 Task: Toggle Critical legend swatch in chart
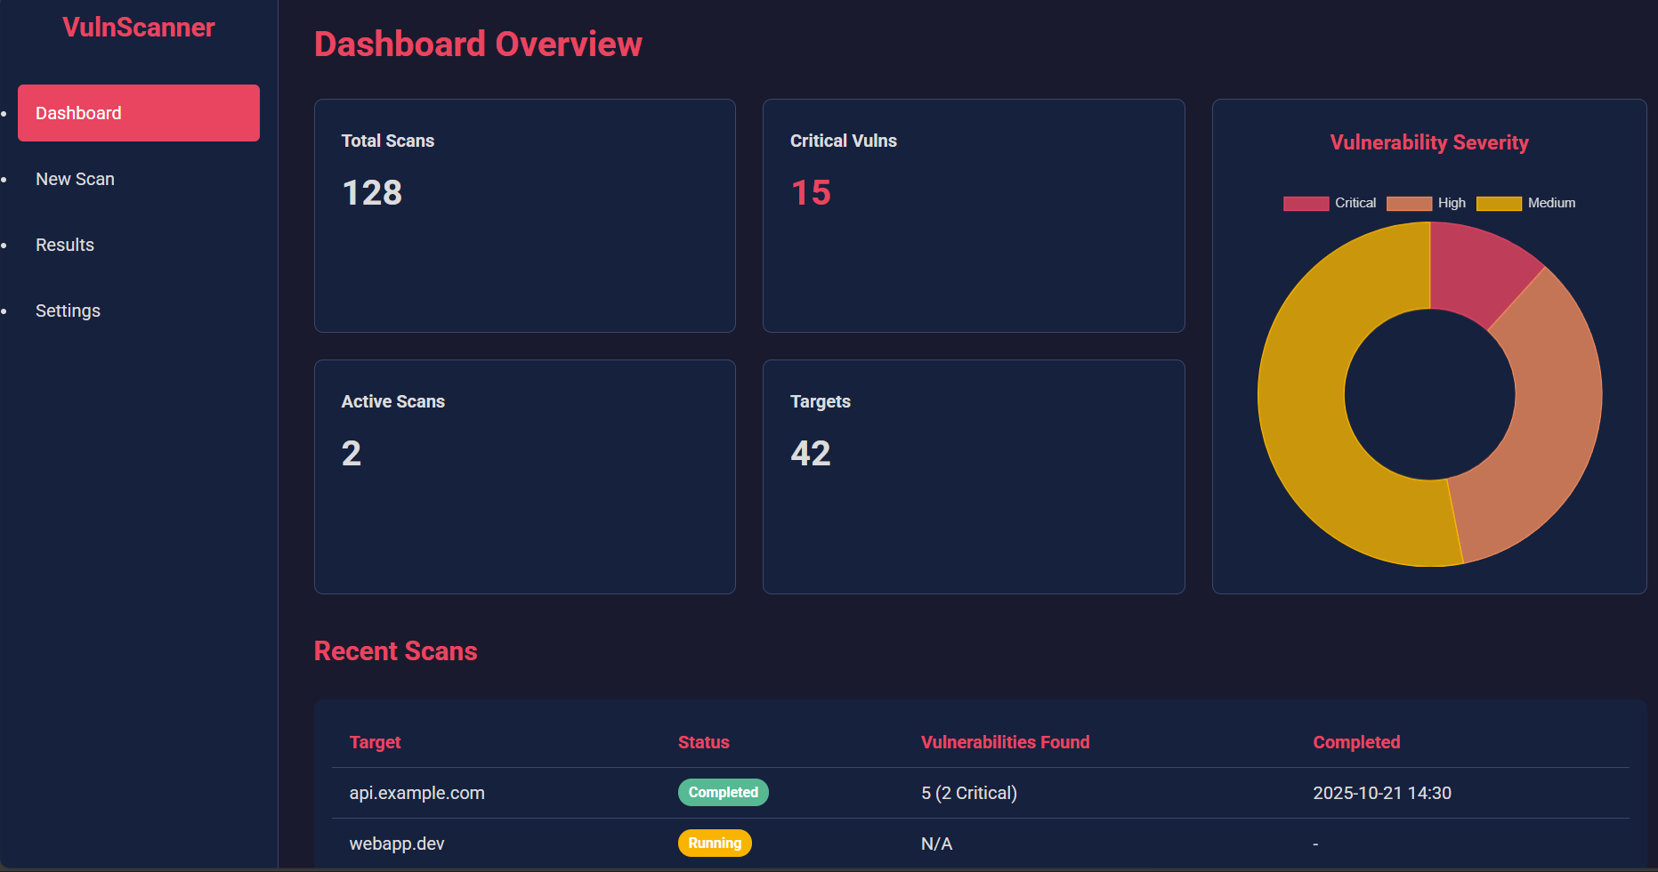(x=1306, y=204)
